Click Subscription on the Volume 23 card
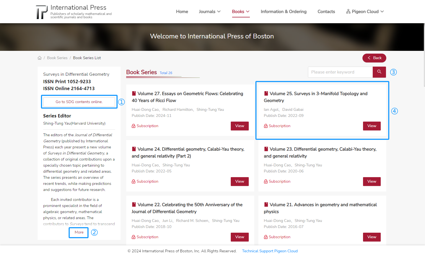The width and height of the screenshot is (425, 257). pyautogui.click(x=279, y=182)
